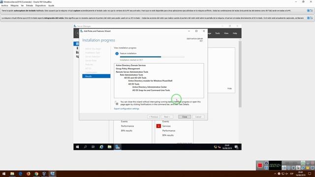Viewport: 315px width, 177px height.
Task: Show hidden host tray icons chevron
Action: pos(275,174)
